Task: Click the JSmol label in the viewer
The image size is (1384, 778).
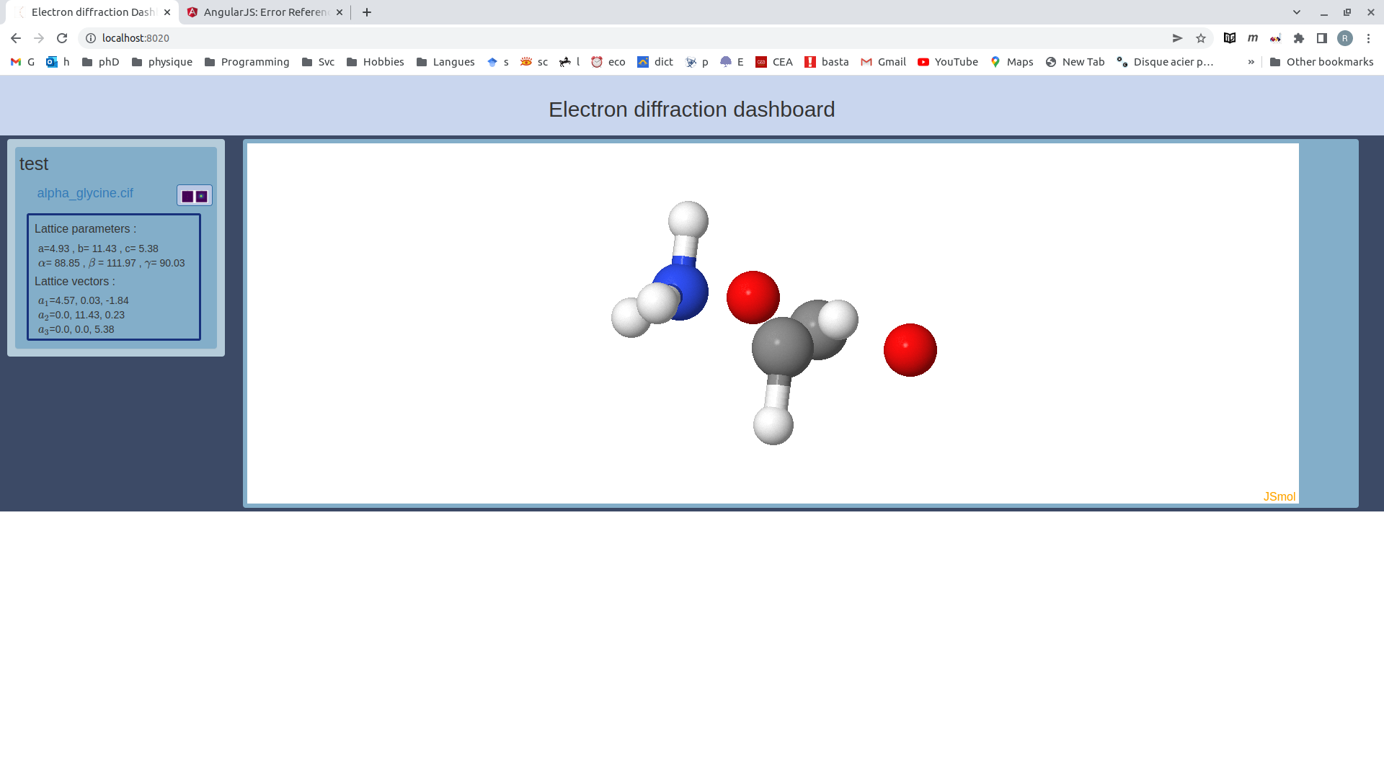Action: (x=1279, y=496)
